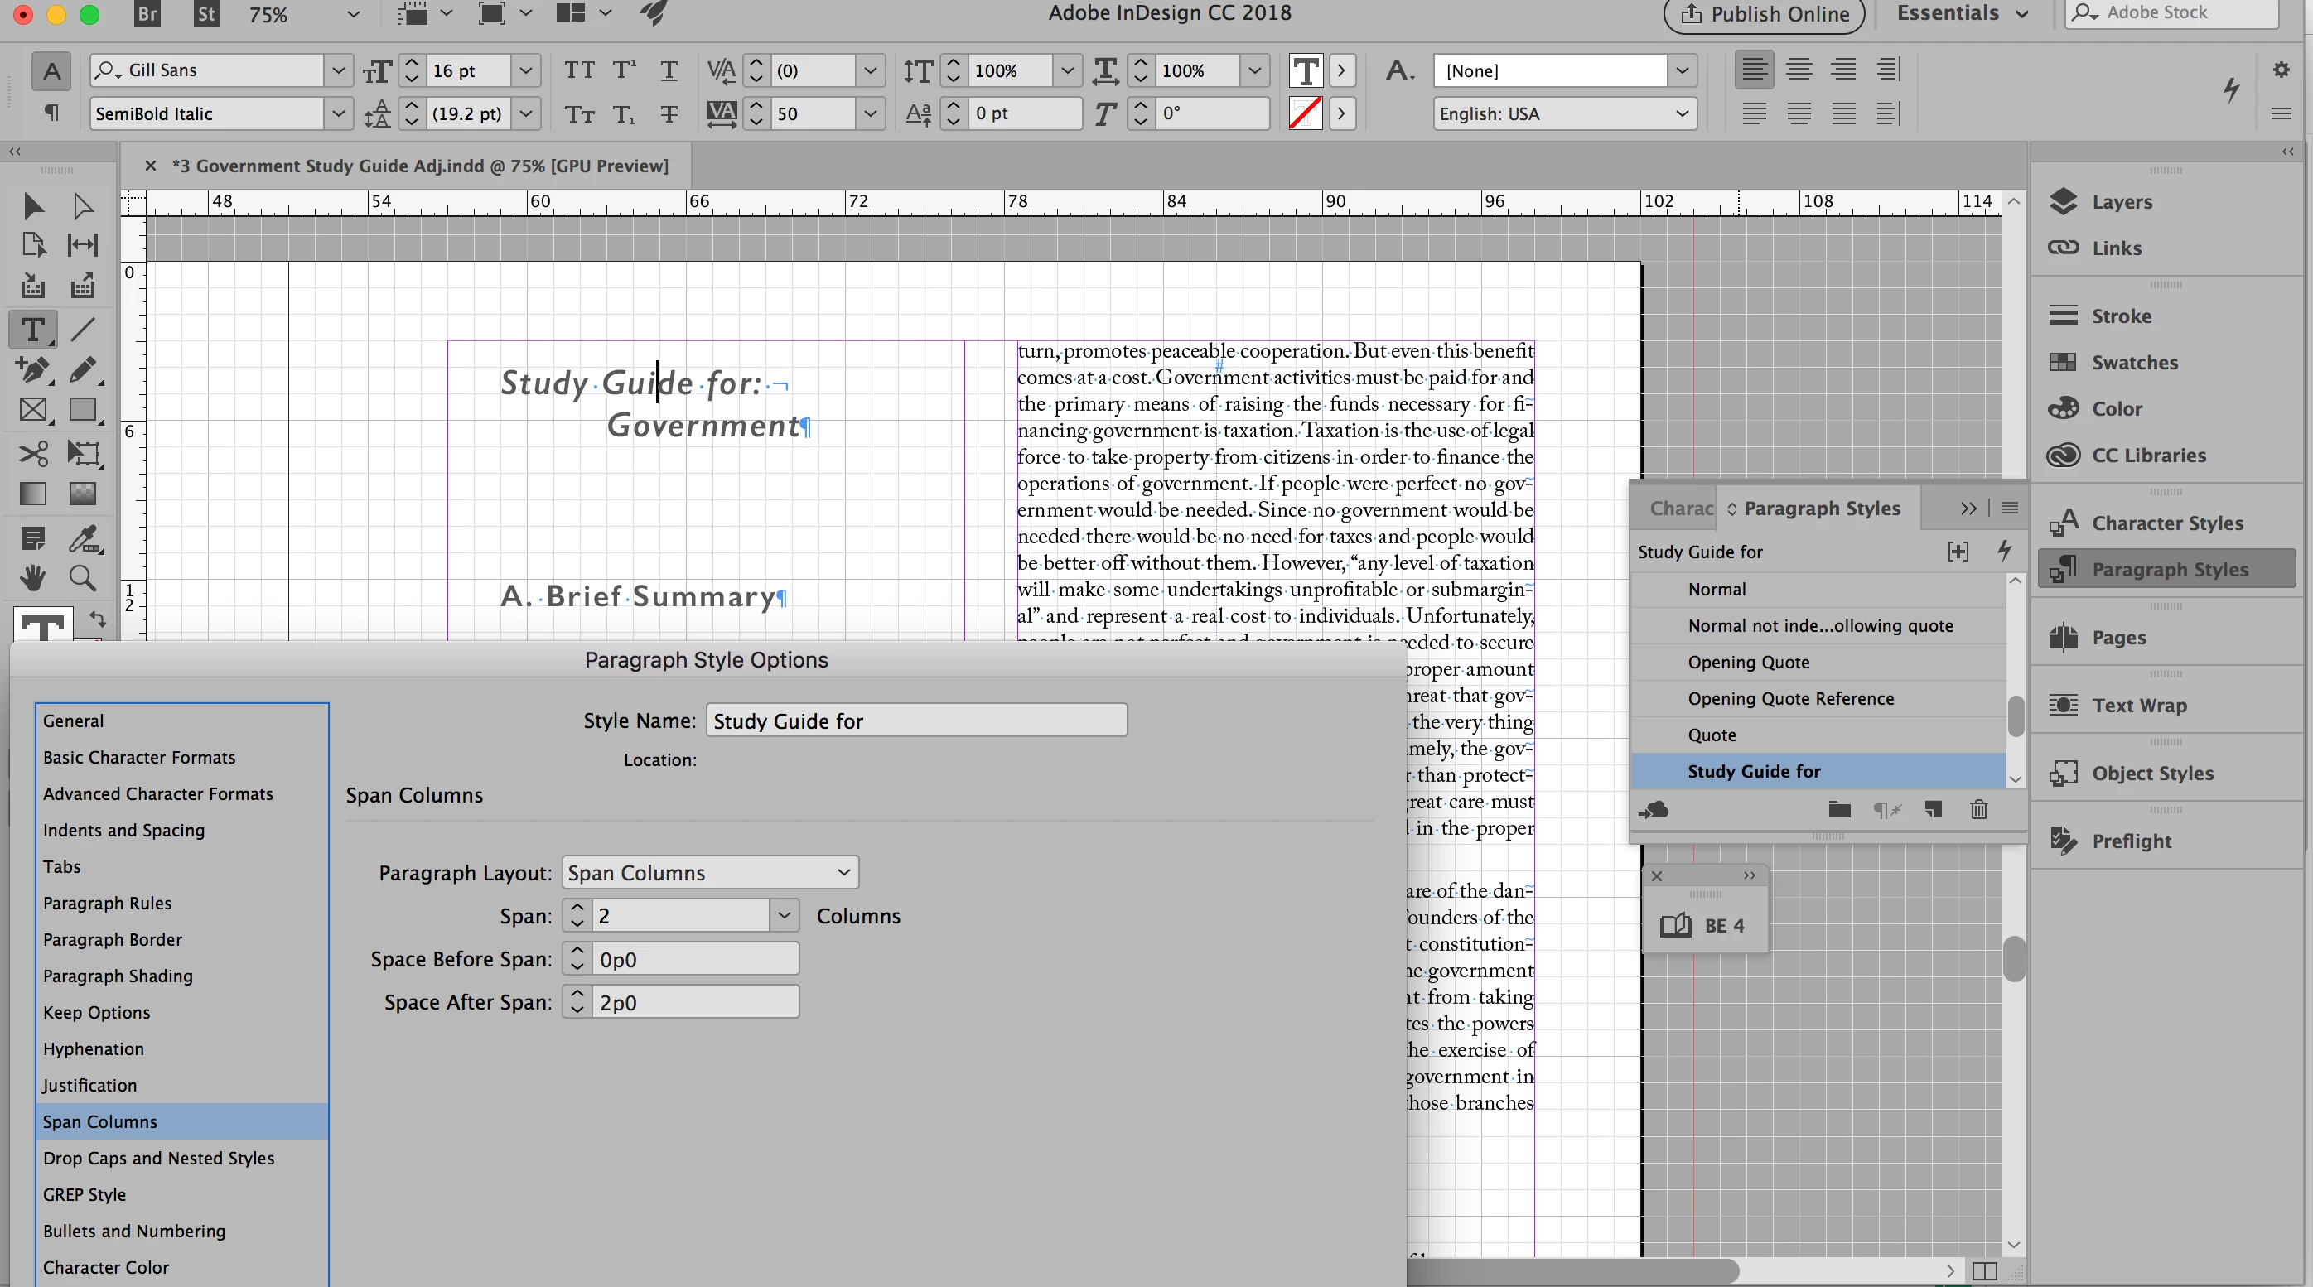Click the Publish Online button
The image size is (2313, 1287).
pyautogui.click(x=1765, y=13)
